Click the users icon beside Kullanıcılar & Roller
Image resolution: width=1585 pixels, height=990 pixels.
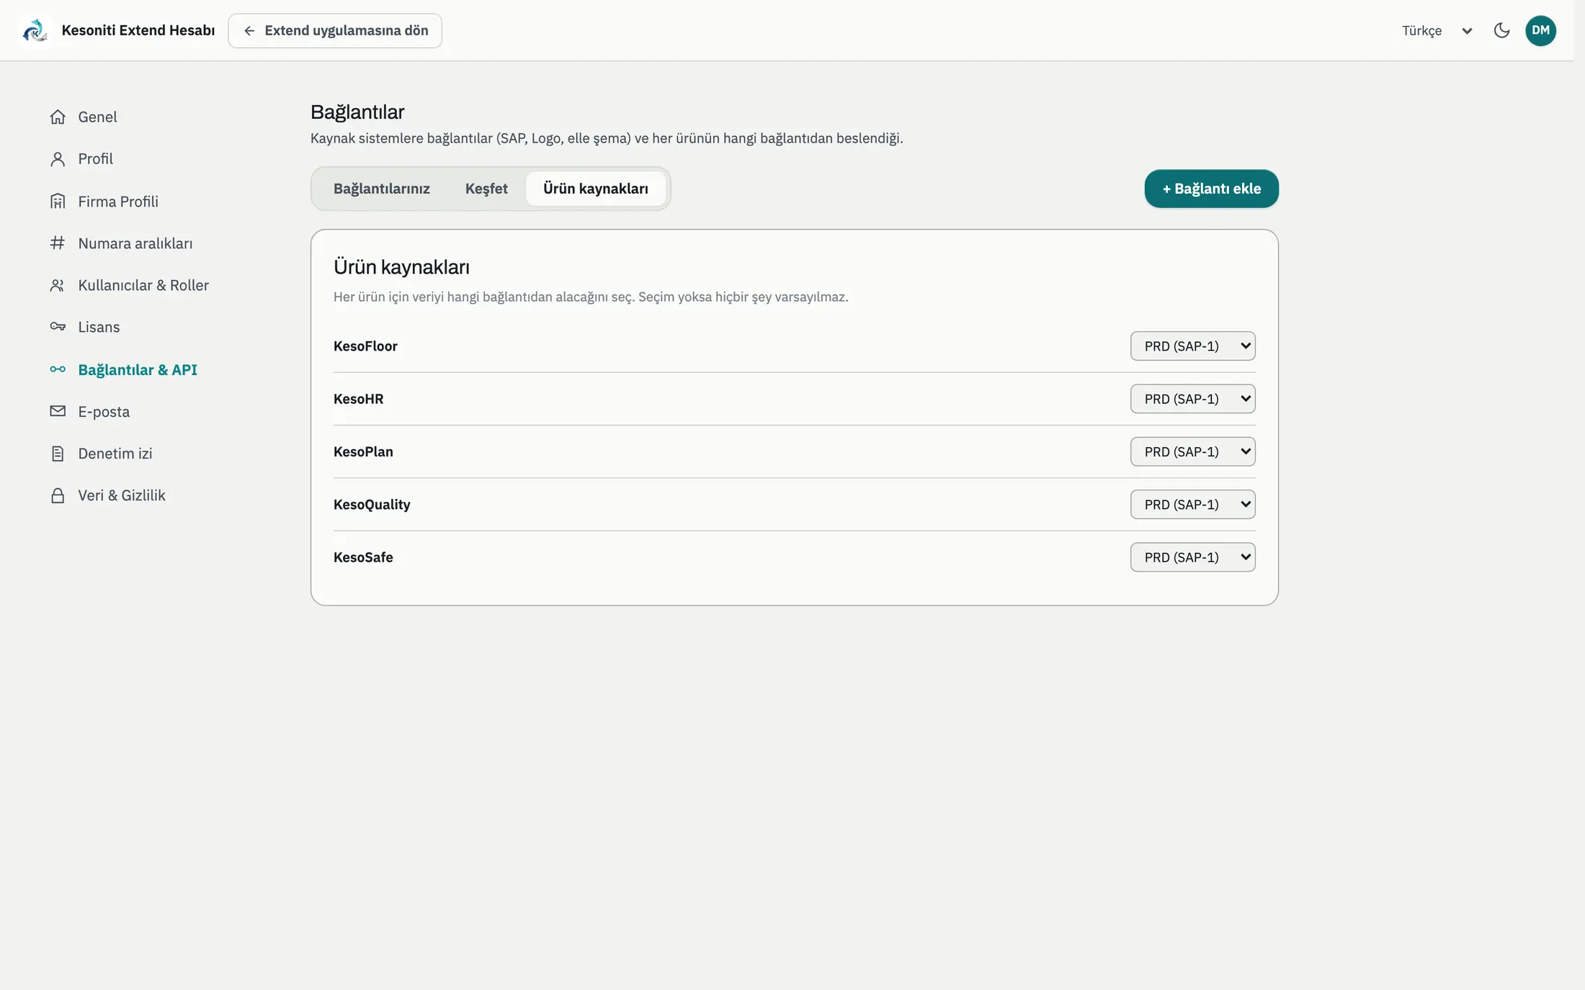[x=58, y=285]
